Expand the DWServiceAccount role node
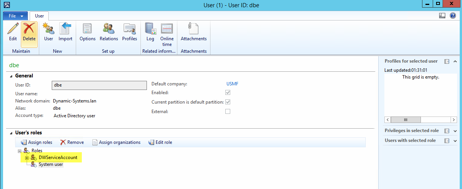Viewport: 462px width, 189px height. (27, 157)
